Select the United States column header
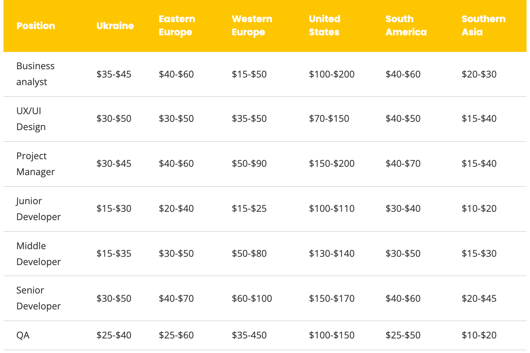The height and width of the screenshot is (353, 530). [325, 25]
